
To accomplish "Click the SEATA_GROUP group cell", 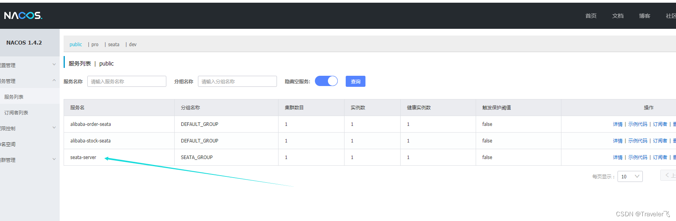I will point(197,157).
